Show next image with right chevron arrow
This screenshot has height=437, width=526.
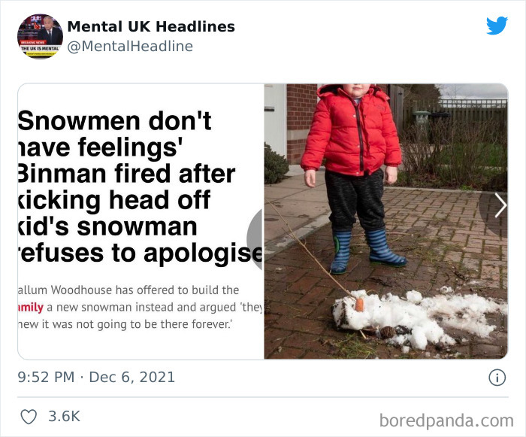tap(500, 205)
